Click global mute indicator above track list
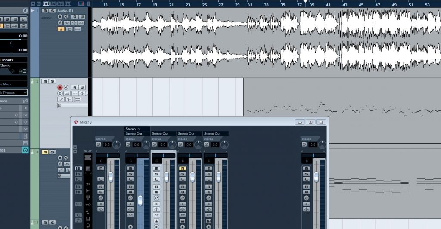Image resolution: width=441 pixels, height=229 pixels. (x=46, y=3)
